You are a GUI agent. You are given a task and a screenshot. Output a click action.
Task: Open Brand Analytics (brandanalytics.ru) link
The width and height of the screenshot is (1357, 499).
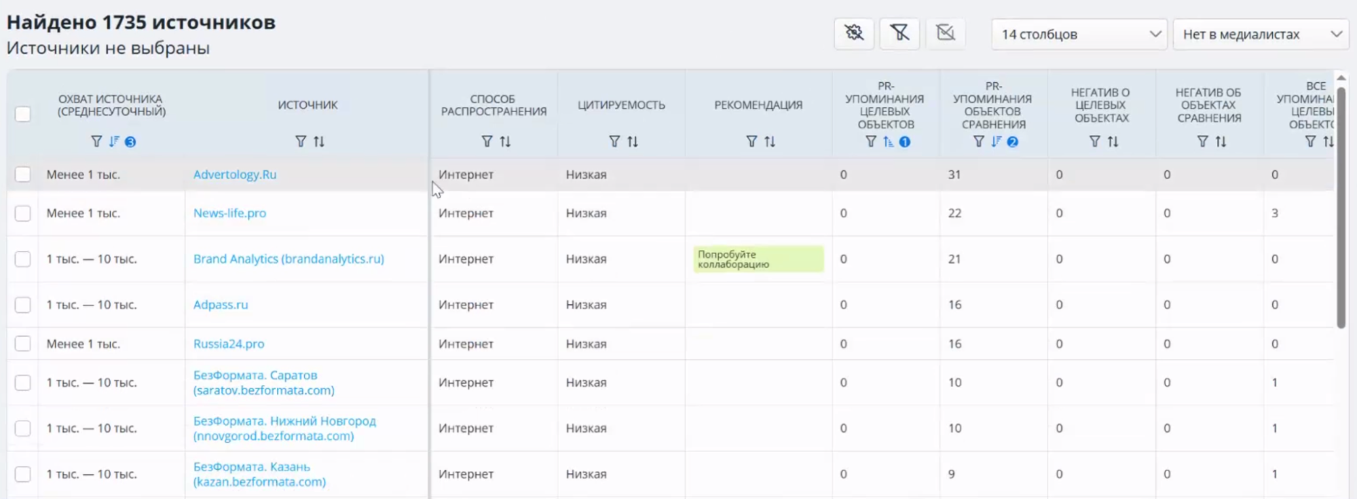(289, 259)
